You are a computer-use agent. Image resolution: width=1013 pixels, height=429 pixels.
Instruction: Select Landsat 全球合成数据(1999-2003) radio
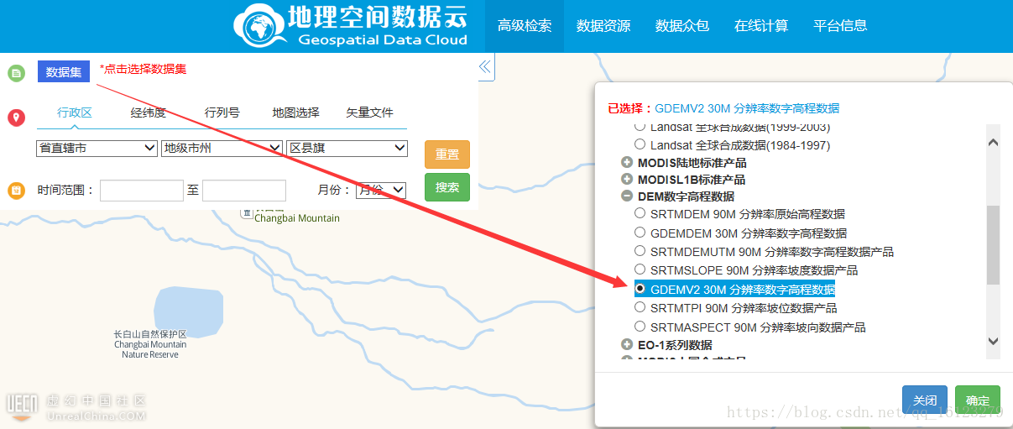(x=640, y=127)
